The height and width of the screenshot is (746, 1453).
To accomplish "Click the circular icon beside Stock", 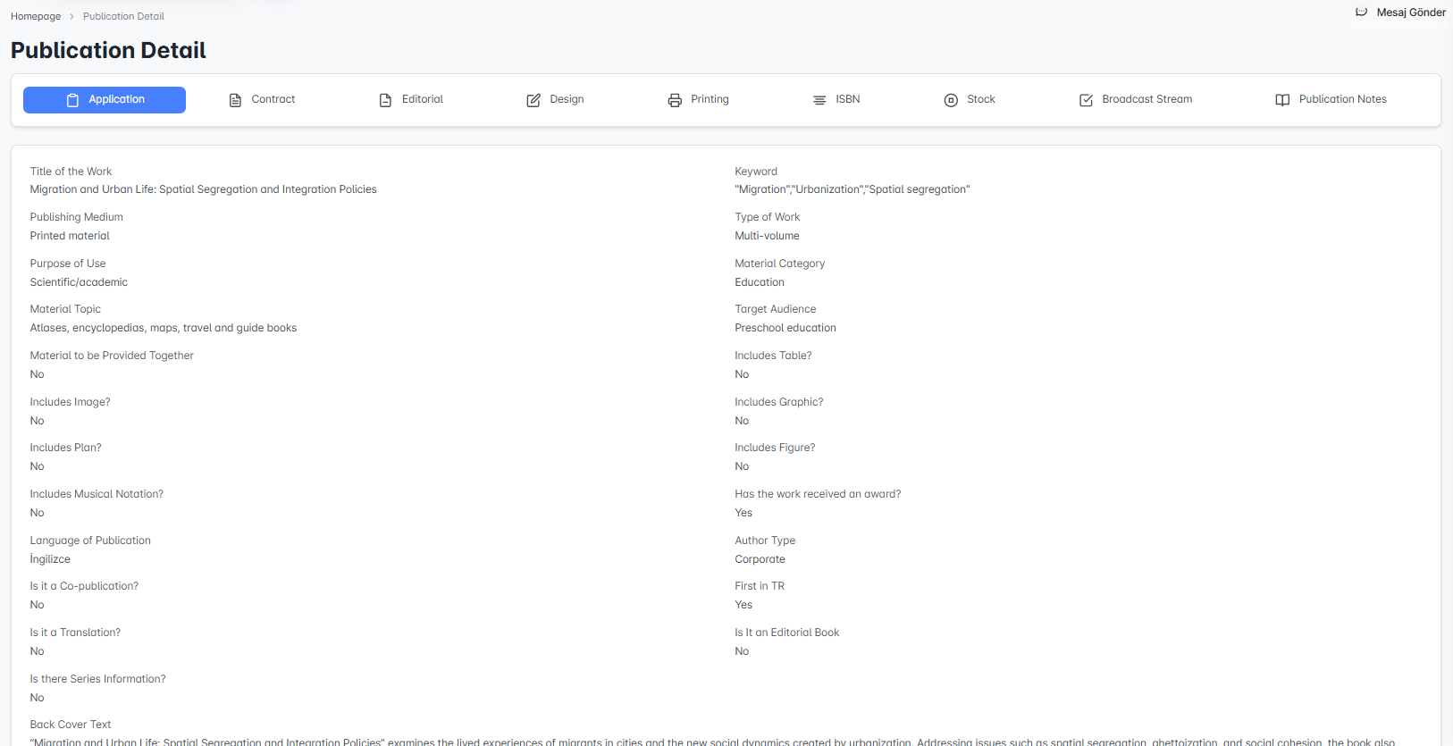I will pos(951,100).
